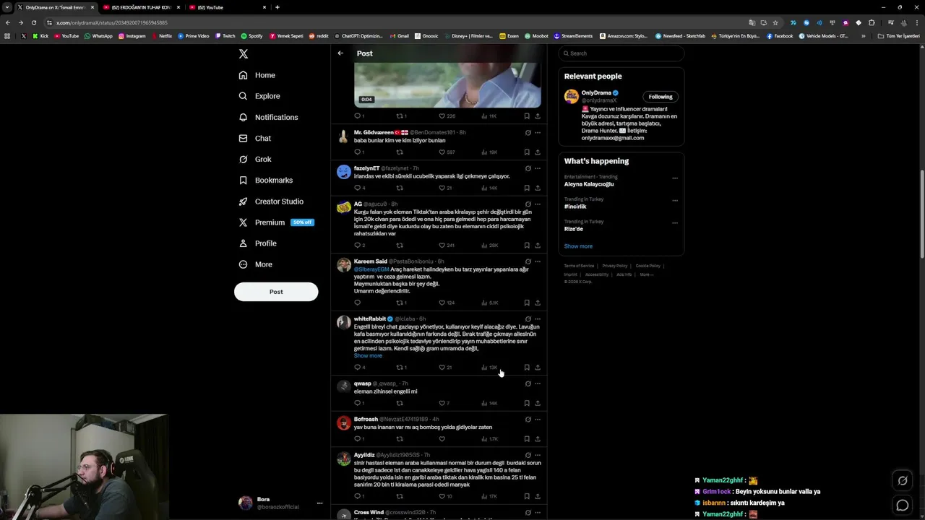Open Grok explain icon on AG's reply
925x520 pixels.
[528, 204]
